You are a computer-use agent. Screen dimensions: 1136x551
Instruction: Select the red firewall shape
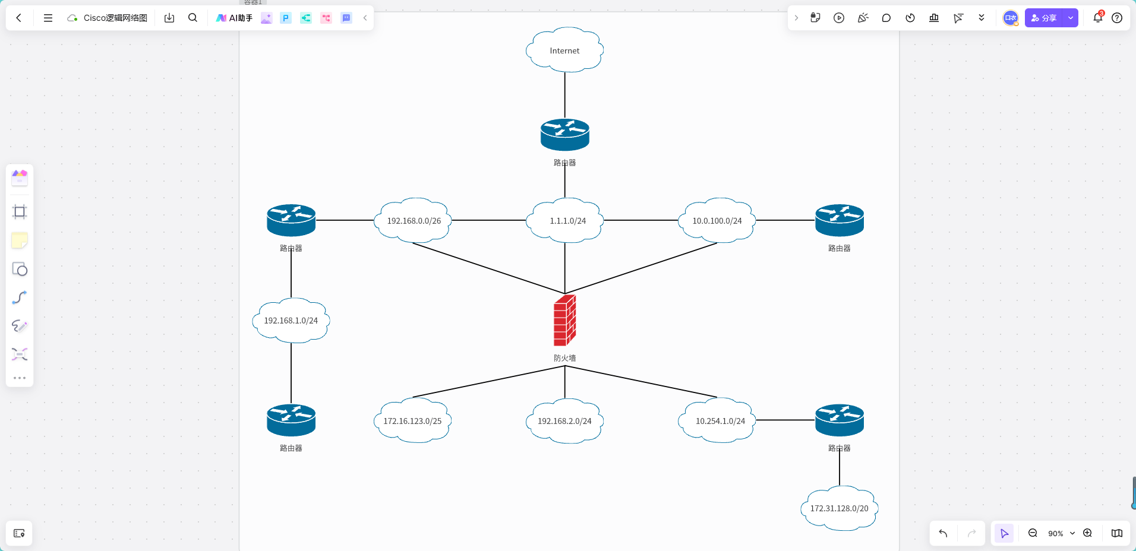point(565,320)
